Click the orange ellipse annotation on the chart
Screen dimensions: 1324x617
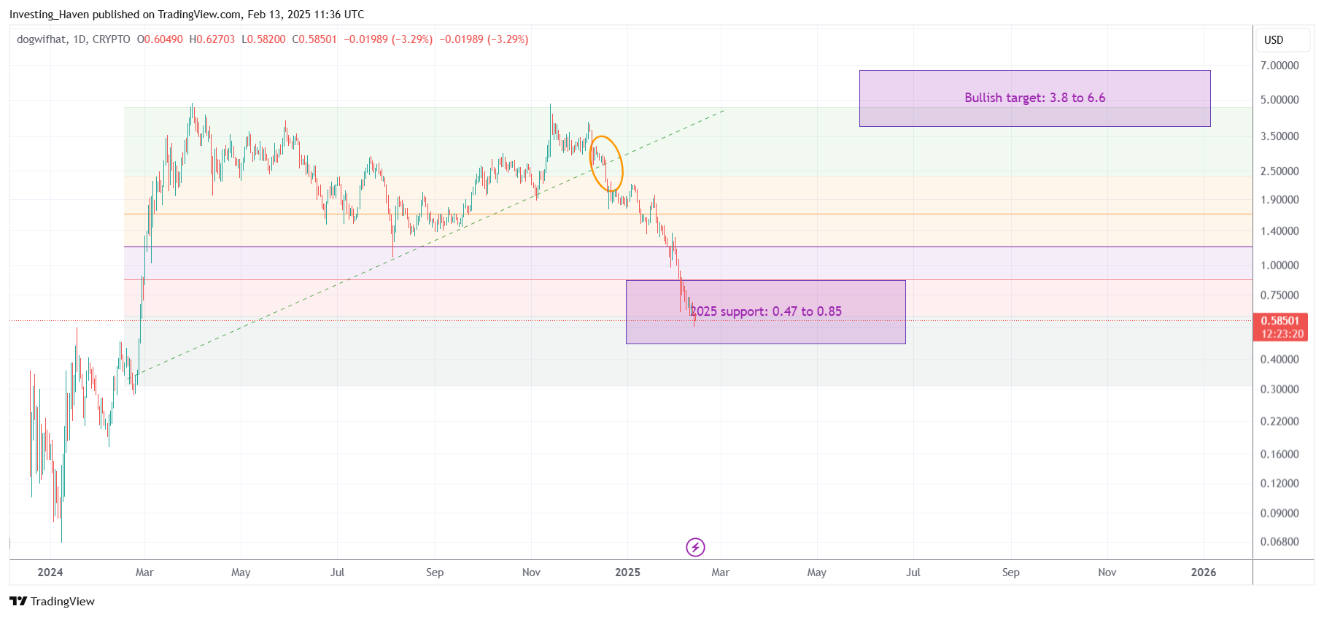606,164
